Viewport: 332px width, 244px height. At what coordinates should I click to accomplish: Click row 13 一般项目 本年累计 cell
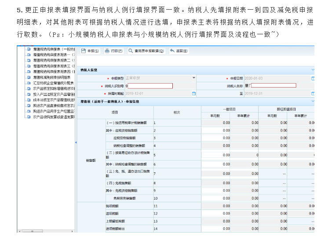point(244,221)
